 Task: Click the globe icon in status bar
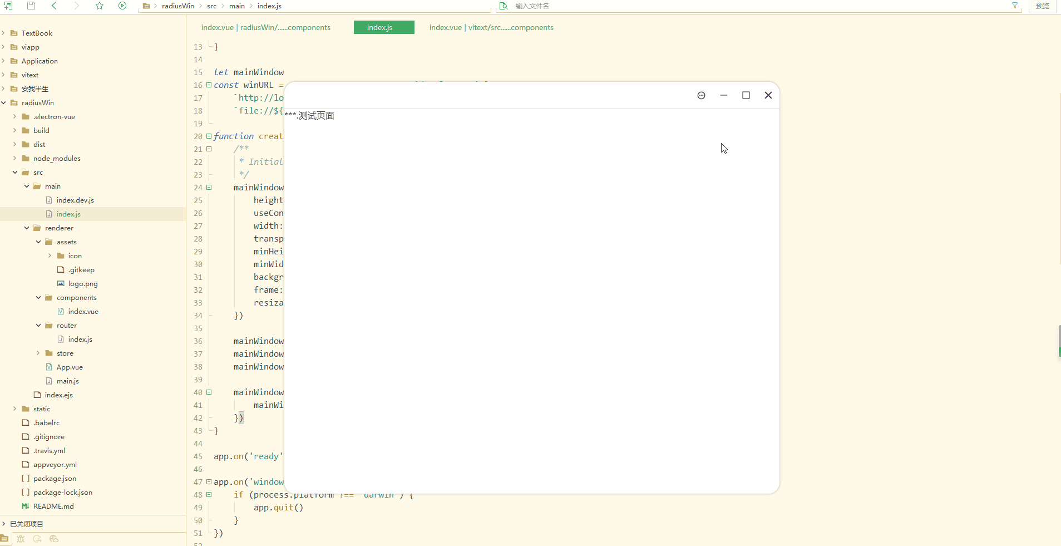click(54, 538)
